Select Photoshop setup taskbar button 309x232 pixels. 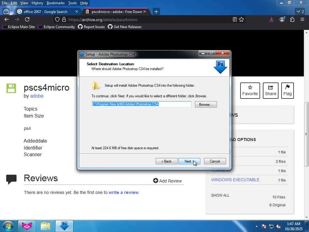pyautogui.click(x=64, y=226)
